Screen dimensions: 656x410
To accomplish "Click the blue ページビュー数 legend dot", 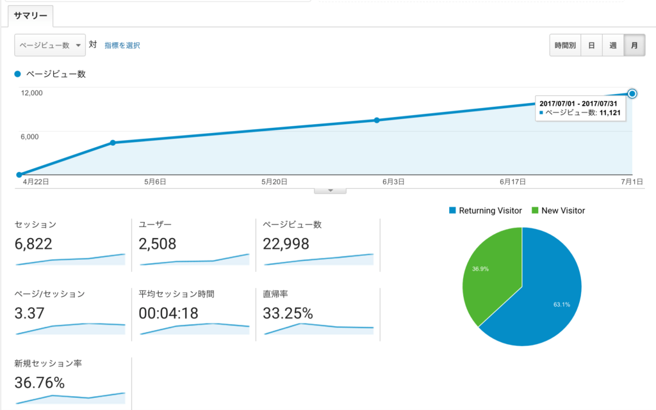I will (17, 74).
